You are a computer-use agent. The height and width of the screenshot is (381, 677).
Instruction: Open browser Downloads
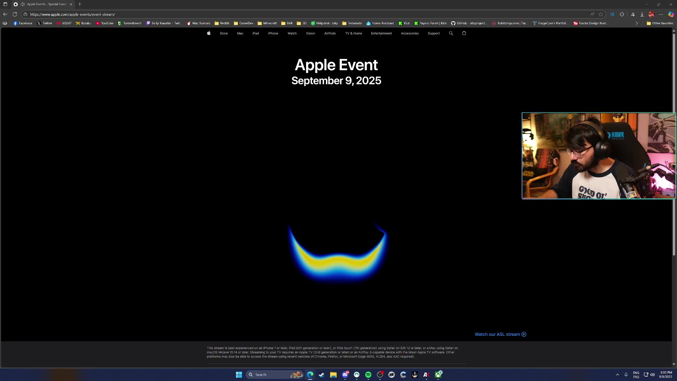pos(642,14)
